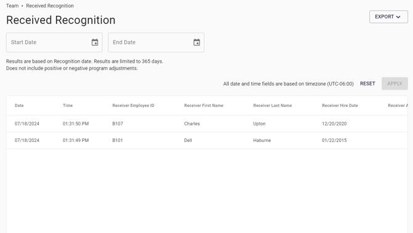413x233 pixels.
Task: Open the Start Date calendar picker icon
Action: click(95, 42)
